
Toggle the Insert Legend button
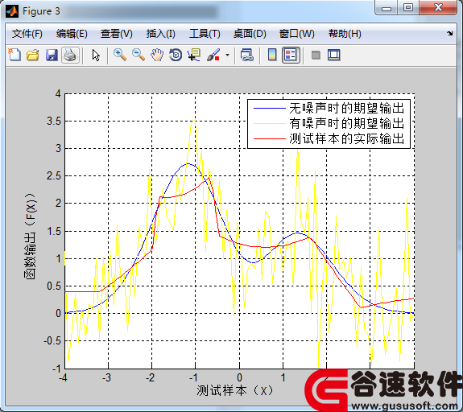click(x=291, y=56)
